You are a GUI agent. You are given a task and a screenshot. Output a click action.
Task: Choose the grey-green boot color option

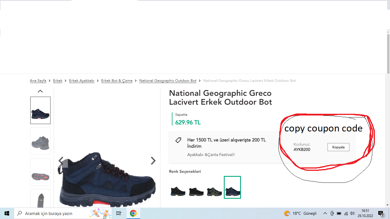click(x=214, y=191)
